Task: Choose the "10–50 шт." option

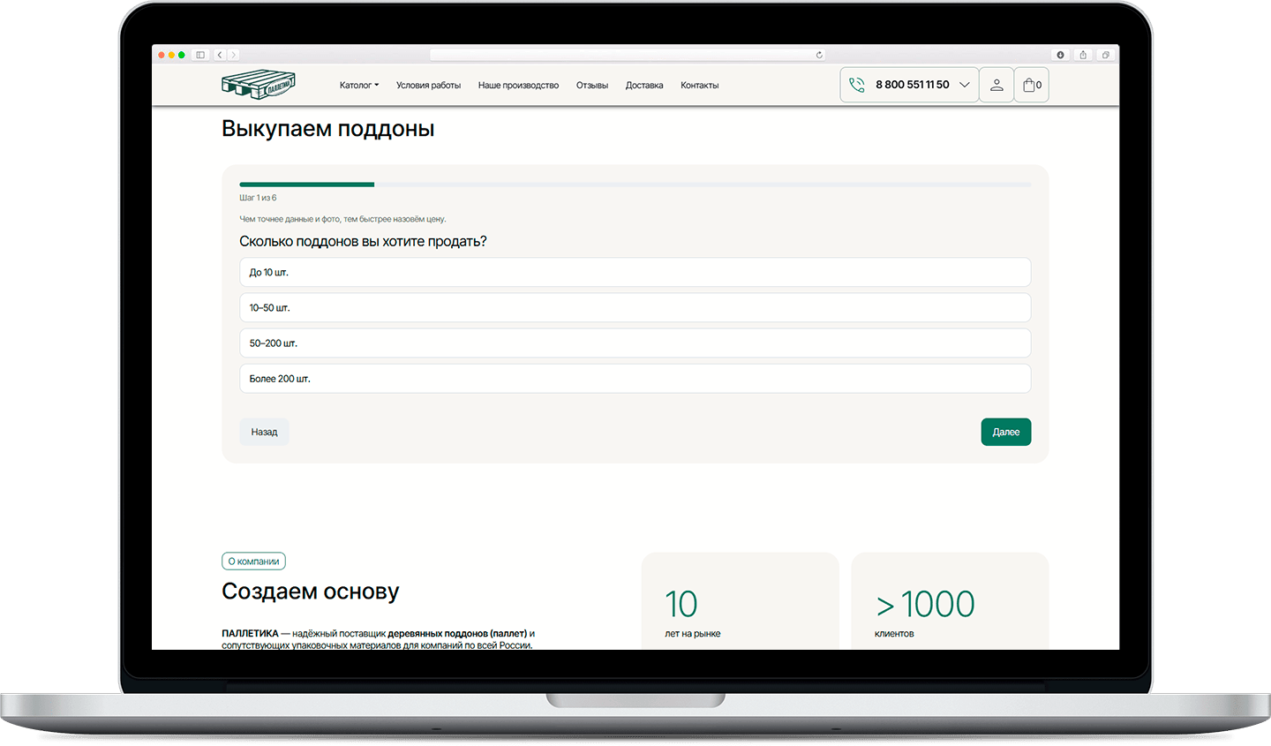Action: click(635, 307)
